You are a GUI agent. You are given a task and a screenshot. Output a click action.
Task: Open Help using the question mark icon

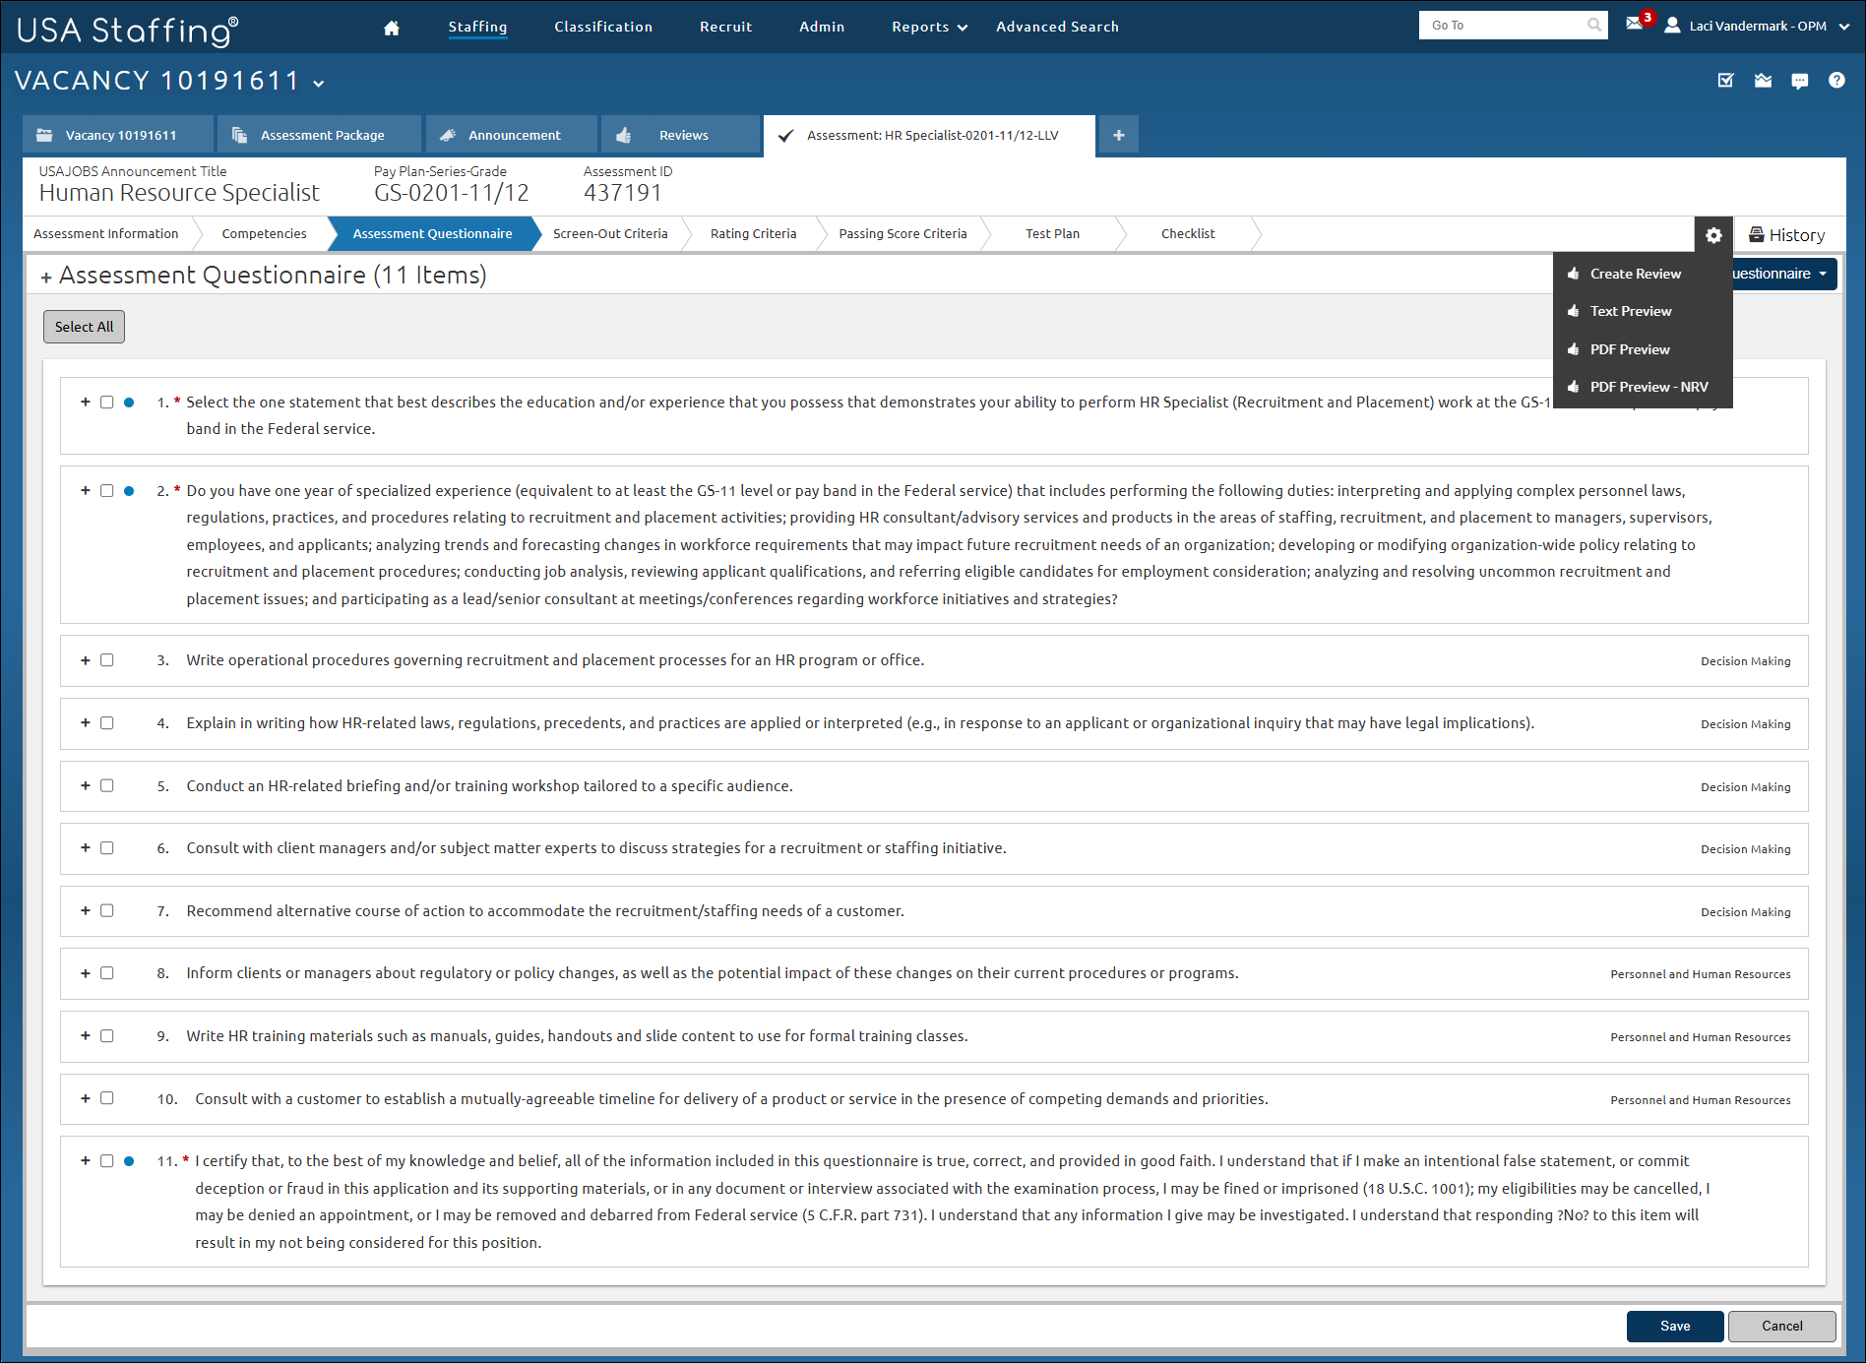click(x=1836, y=81)
